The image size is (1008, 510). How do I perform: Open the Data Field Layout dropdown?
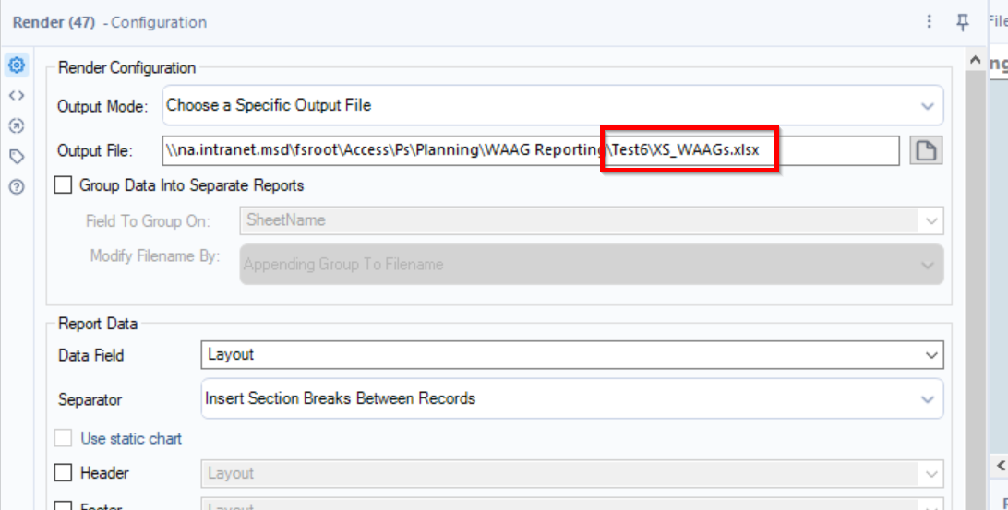pyautogui.click(x=571, y=354)
